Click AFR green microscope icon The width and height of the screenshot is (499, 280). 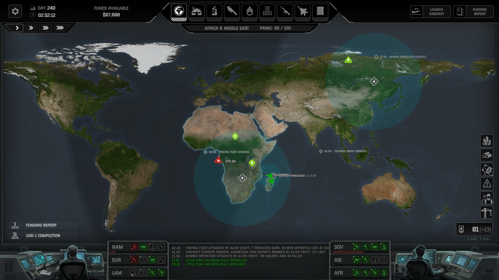(384, 273)
